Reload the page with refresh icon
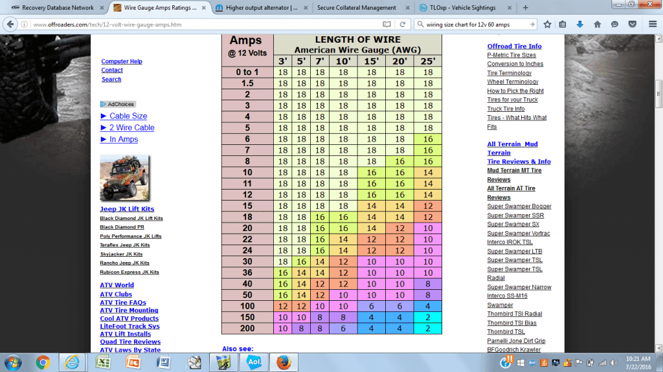Viewport: 663px width, 372px height. pos(403,25)
